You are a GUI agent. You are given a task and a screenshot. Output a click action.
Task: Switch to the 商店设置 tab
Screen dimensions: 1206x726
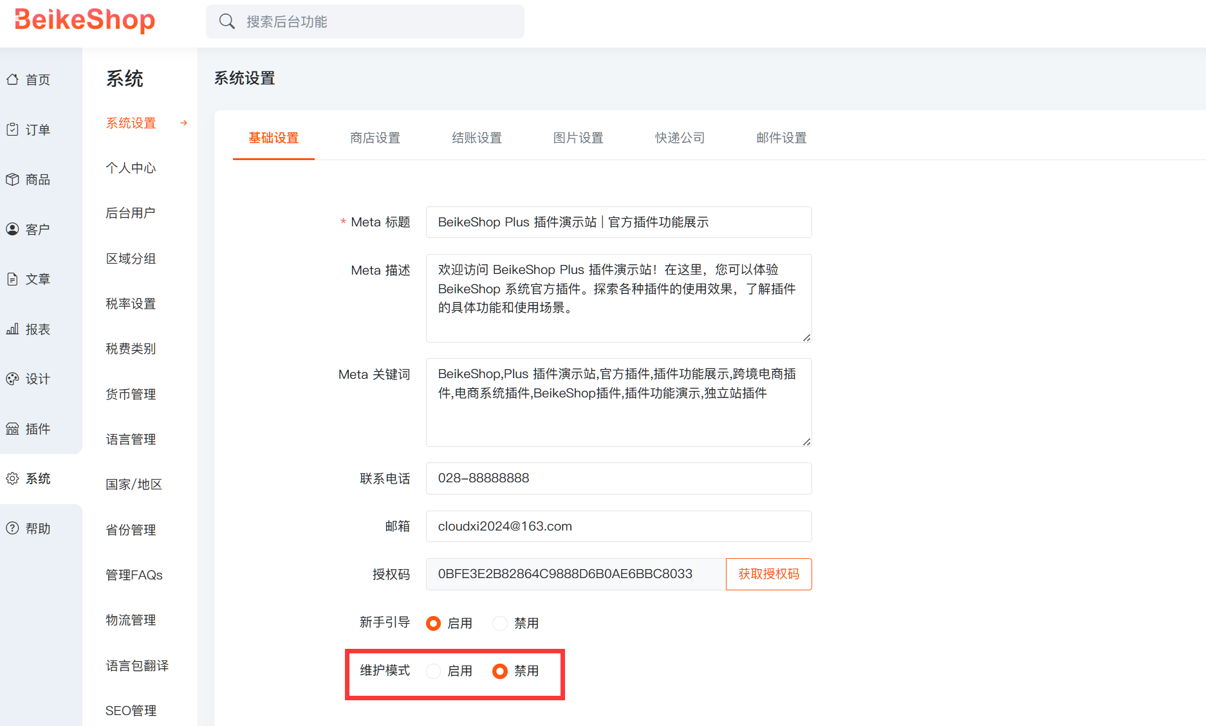[x=375, y=138]
